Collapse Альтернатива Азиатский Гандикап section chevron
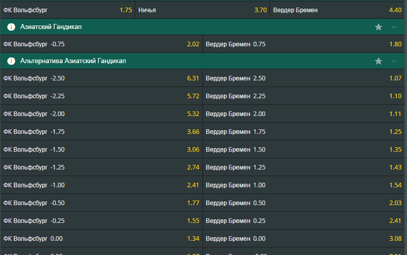 pyautogui.click(x=394, y=61)
